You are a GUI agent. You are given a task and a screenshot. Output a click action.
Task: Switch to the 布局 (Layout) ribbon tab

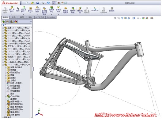(14, 17)
